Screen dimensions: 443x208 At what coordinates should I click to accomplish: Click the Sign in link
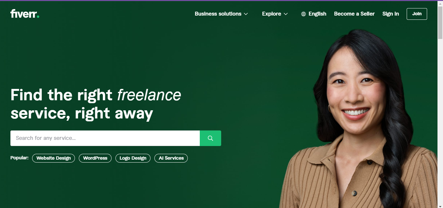pos(390,14)
